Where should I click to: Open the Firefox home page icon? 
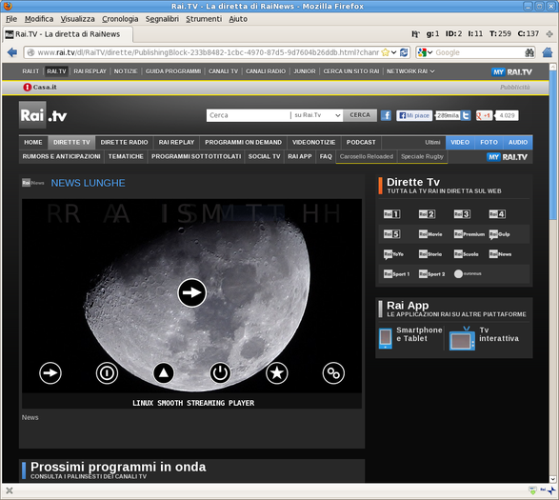click(548, 52)
